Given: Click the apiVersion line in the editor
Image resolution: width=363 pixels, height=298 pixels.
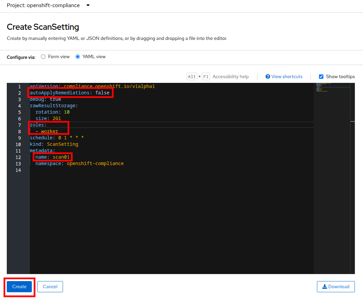Looking at the screenshot, I should click(92, 86).
